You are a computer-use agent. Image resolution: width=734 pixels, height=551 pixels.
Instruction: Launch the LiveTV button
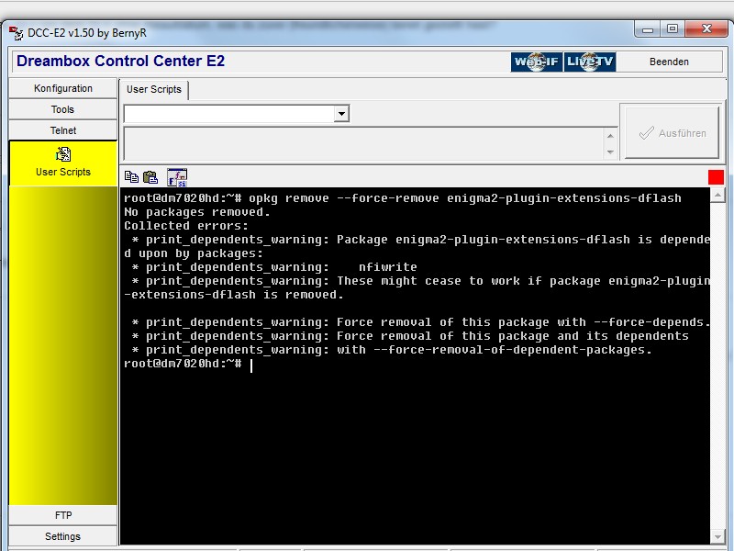pyautogui.click(x=589, y=62)
